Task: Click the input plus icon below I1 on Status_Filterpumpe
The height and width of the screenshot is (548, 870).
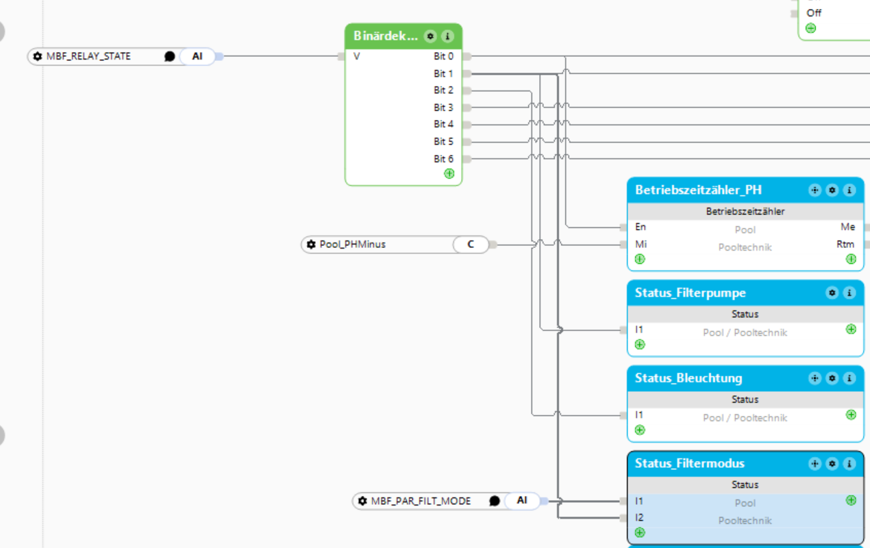Action: (640, 345)
